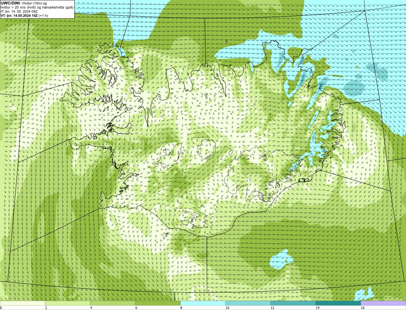Click the legend tick label '16'
406x310 pixels.
363,308
